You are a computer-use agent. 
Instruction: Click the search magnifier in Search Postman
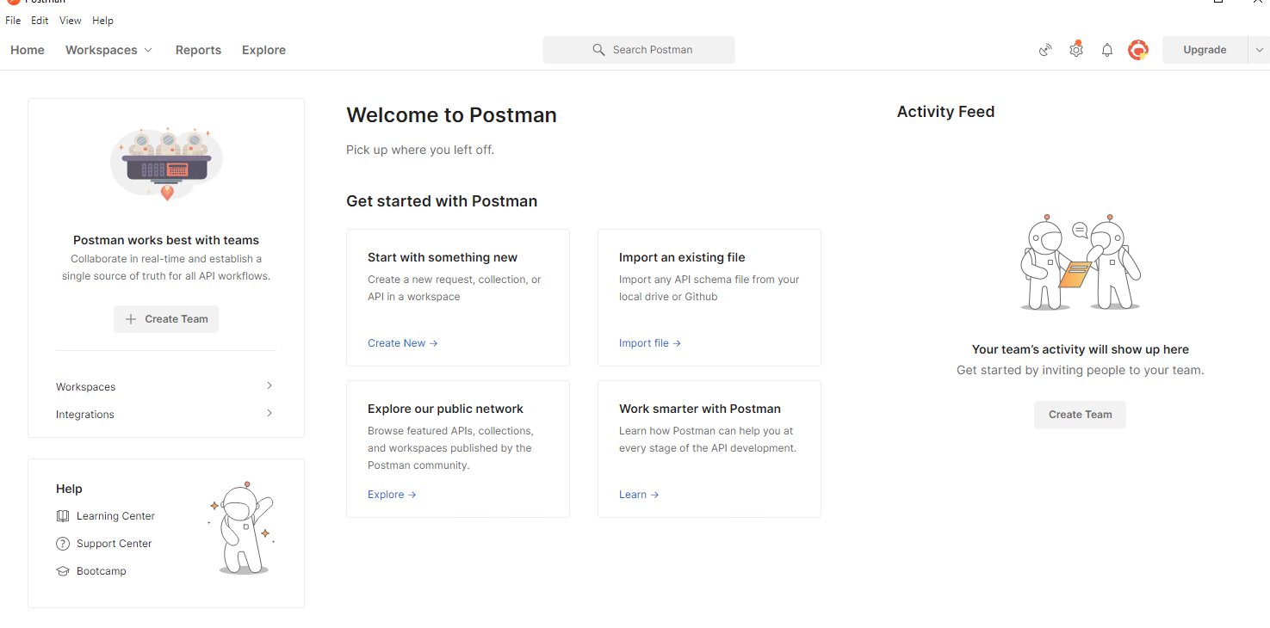click(598, 50)
